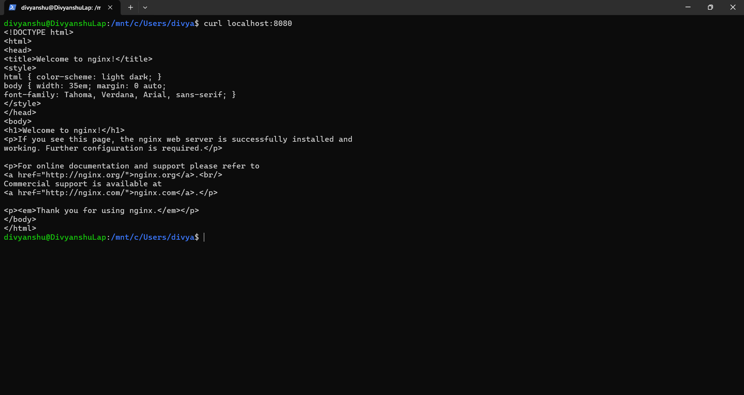Select the curl localhost:8080 command text

pyautogui.click(x=247, y=23)
